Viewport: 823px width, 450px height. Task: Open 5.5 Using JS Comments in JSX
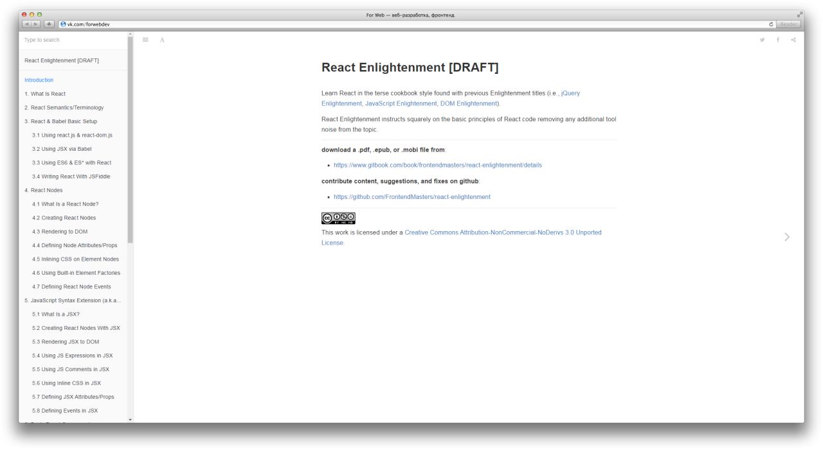pos(71,370)
